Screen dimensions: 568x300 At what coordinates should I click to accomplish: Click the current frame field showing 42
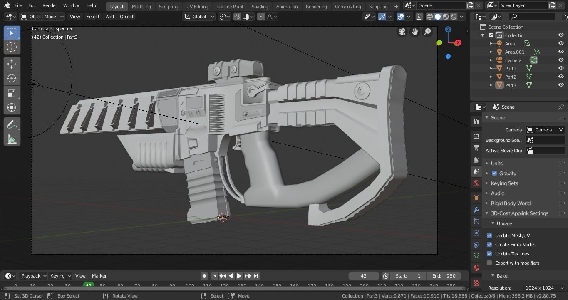[364, 275]
